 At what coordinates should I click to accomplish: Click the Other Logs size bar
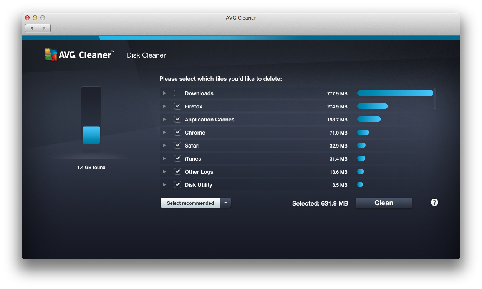[360, 171]
